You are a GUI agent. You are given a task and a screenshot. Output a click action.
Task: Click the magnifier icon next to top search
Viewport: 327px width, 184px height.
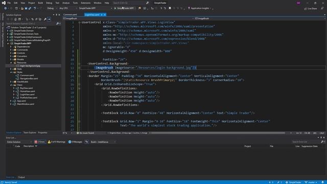(148, 3)
